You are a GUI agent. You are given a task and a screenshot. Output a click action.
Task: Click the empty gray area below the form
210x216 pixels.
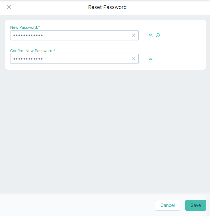coord(105,131)
